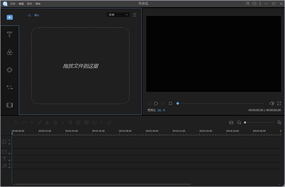This screenshot has height=187, width=285.
Task: Select the video track icon
Action: [5, 142]
